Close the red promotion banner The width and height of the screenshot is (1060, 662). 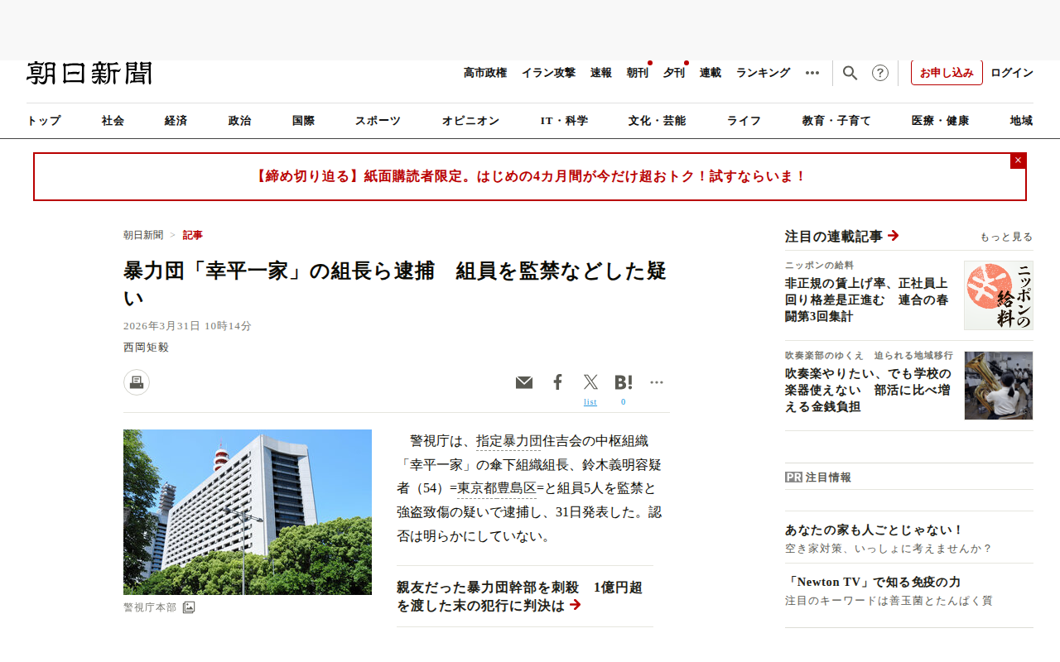[x=1019, y=161]
